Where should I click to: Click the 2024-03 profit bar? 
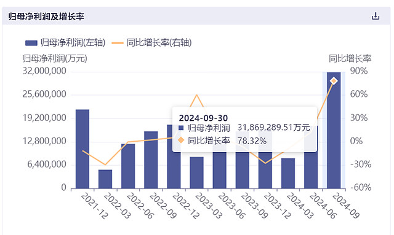pos(288,174)
